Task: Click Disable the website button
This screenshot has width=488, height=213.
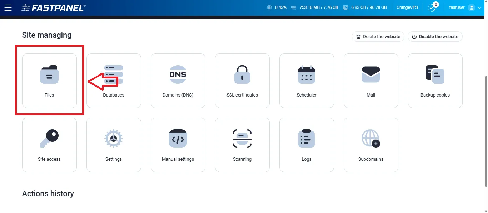Action: coord(435,37)
